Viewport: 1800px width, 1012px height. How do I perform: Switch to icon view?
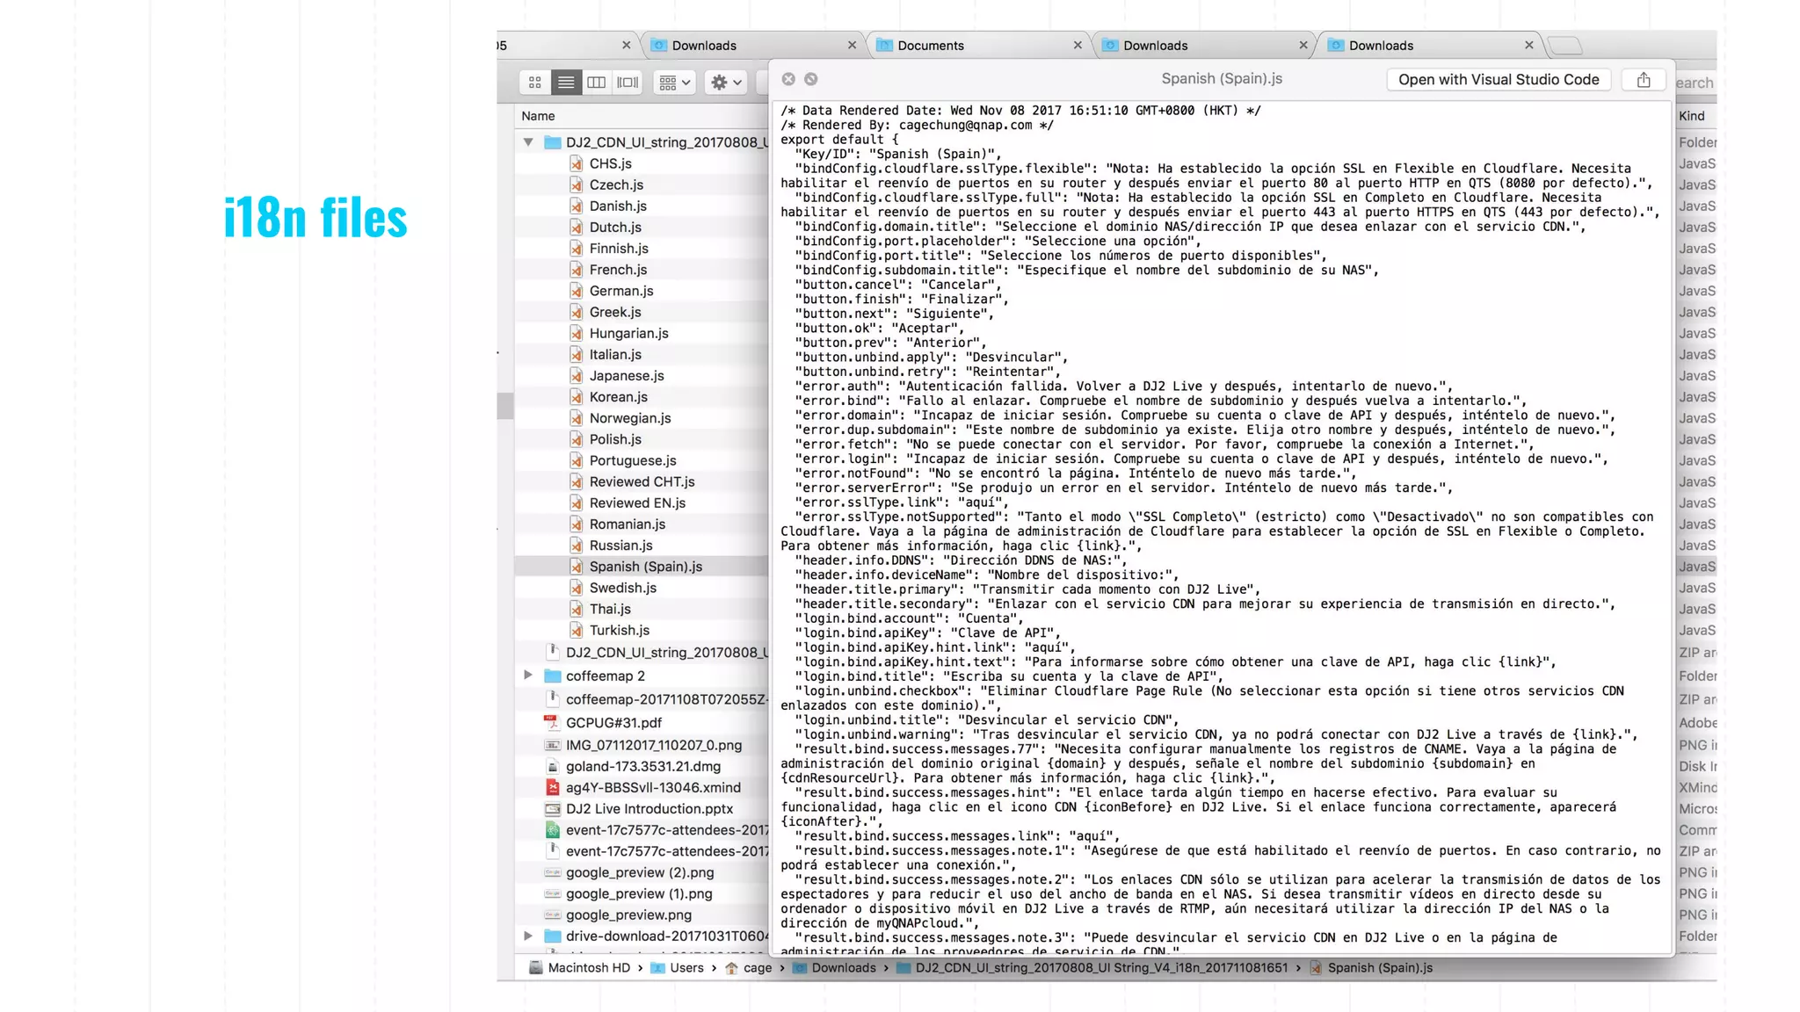tap(534, 83)
